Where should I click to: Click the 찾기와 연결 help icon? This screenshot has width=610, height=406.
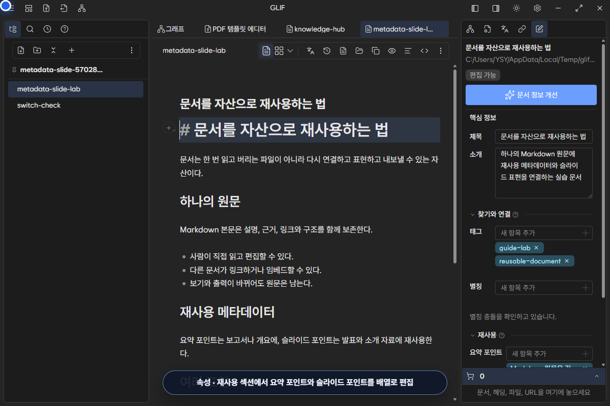coord(515,215)
